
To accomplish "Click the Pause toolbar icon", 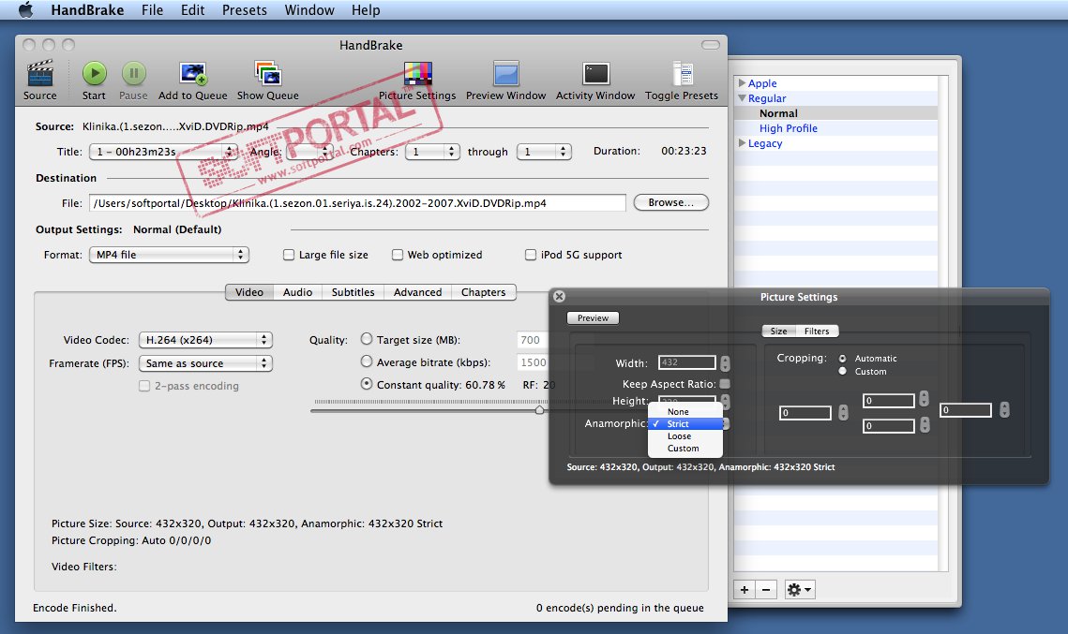I will click(x=133, y=73).
